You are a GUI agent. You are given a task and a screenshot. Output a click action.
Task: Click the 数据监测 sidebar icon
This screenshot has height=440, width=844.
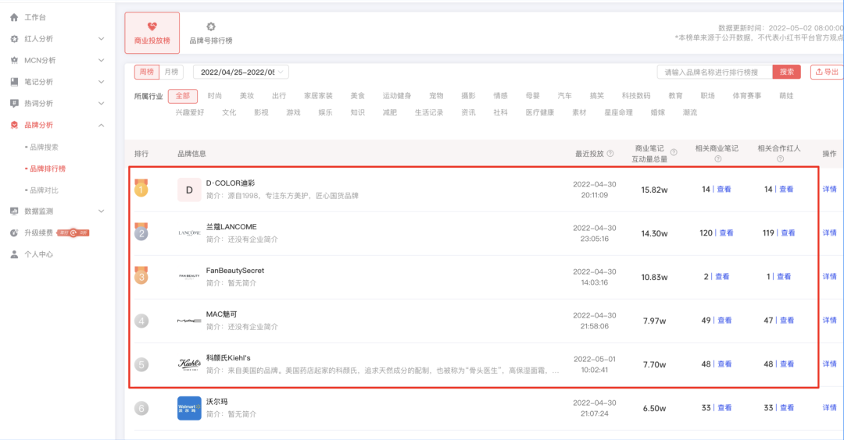pyautogui.click(x=14, y=211)
